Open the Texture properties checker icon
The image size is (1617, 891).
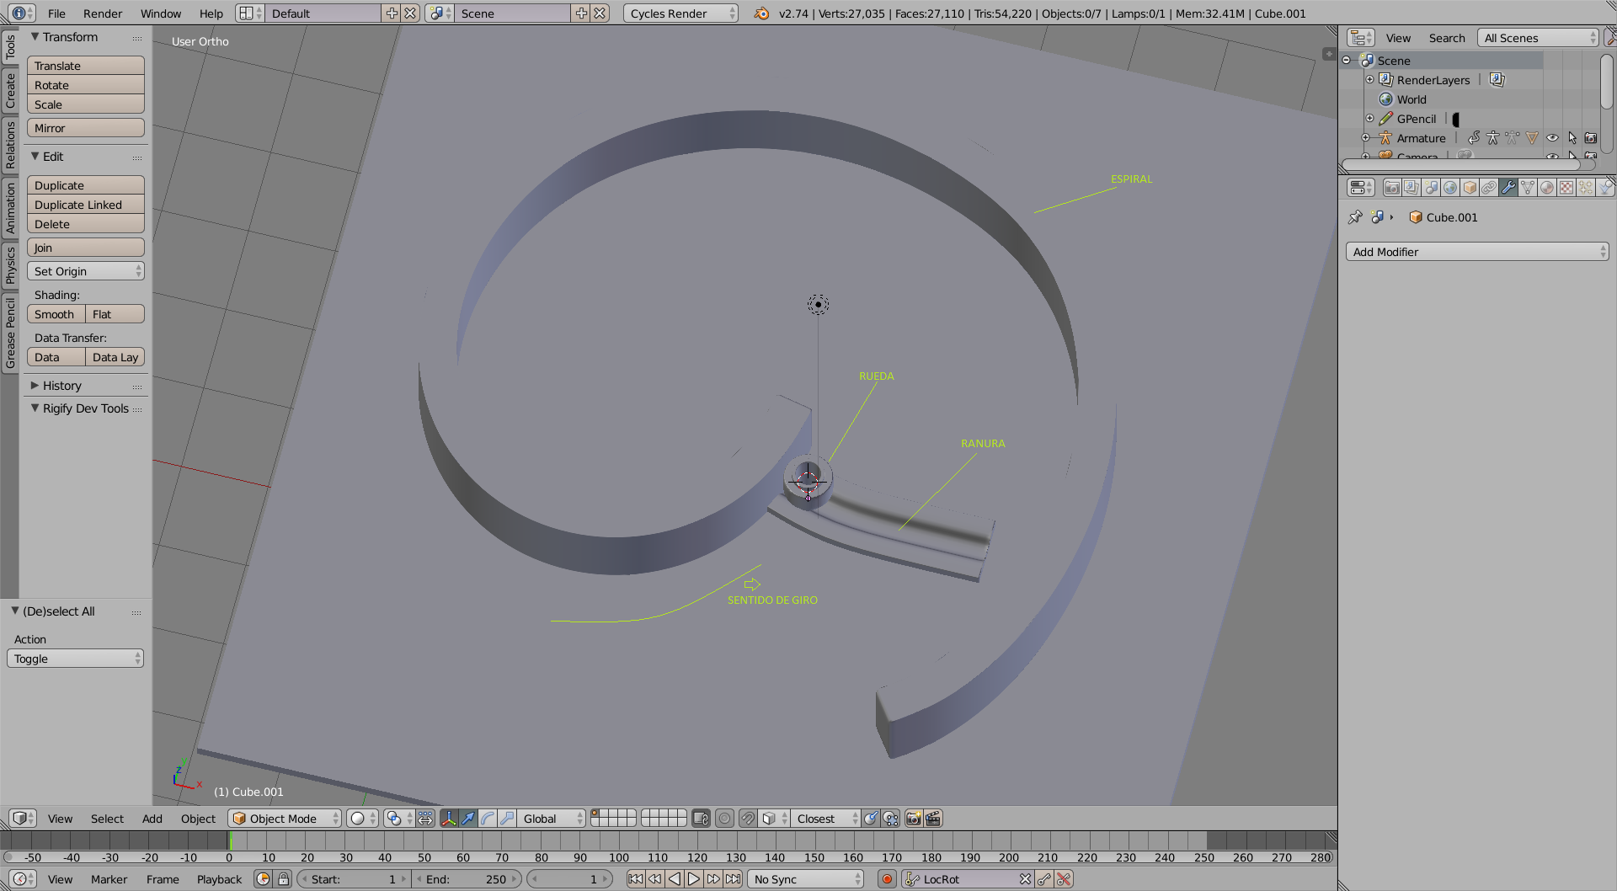click(x=1566, y=188)
